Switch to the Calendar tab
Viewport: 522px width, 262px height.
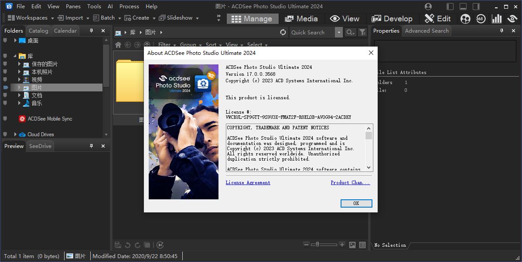tap(65, 31)
